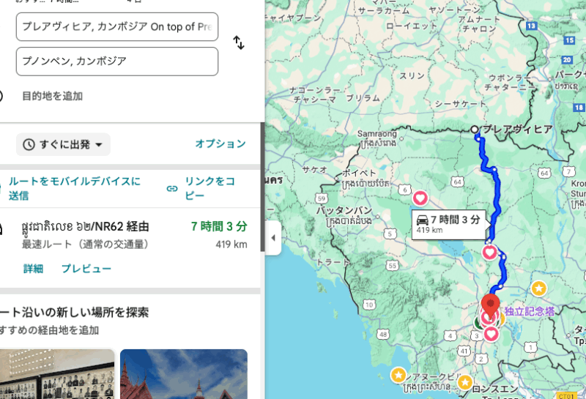Screen dimensions: 586x399
Task: Select the white origin circle marker at プレアヴィヒア
Action: pyautogui.click(x=475, y=130)
